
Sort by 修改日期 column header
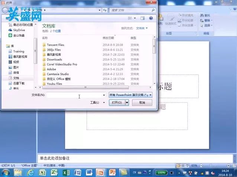coord(108,38)
